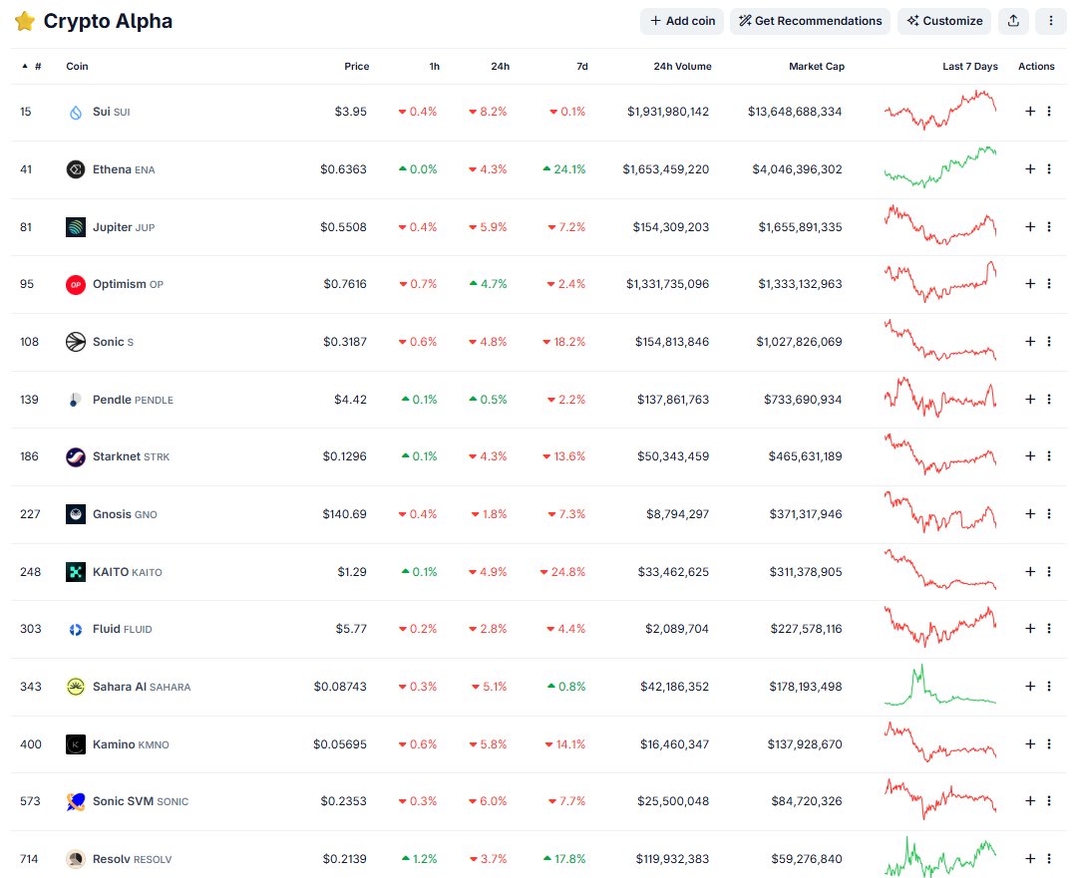Open the Ethena row three-dot menu
Image resolution: width=1076 pixels, height=878 pixels.
coord(1049,168)
